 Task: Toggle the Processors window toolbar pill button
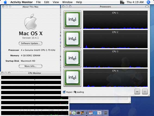coord(147,7)
